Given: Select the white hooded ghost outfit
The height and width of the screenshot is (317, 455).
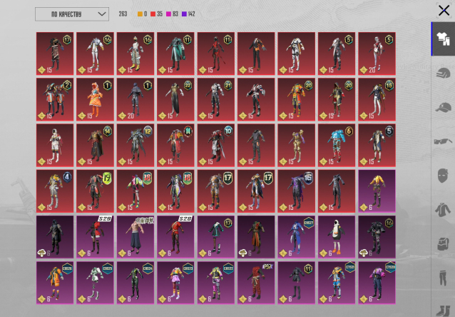Looking at the screenshot, I should [x=336, y=236].
